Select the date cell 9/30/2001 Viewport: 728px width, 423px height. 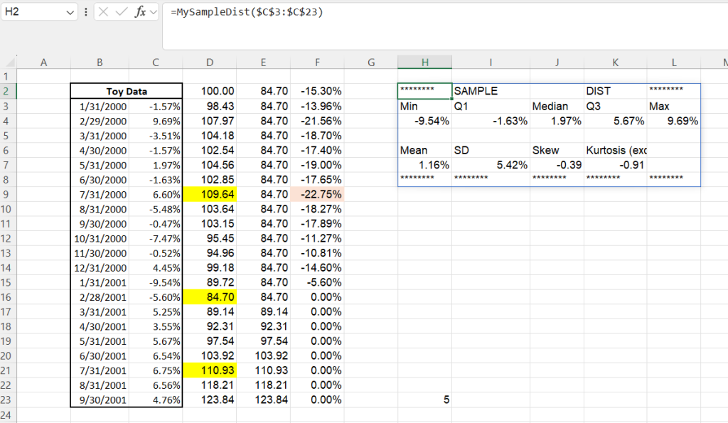pos(100,400)
